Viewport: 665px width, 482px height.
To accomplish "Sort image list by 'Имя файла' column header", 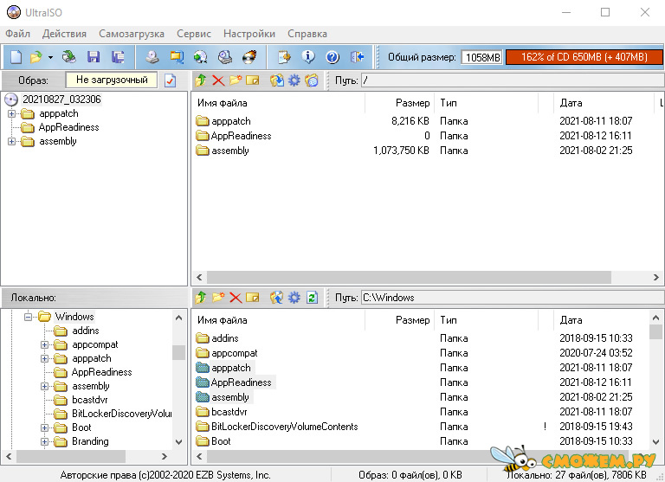I will point(280,103).
